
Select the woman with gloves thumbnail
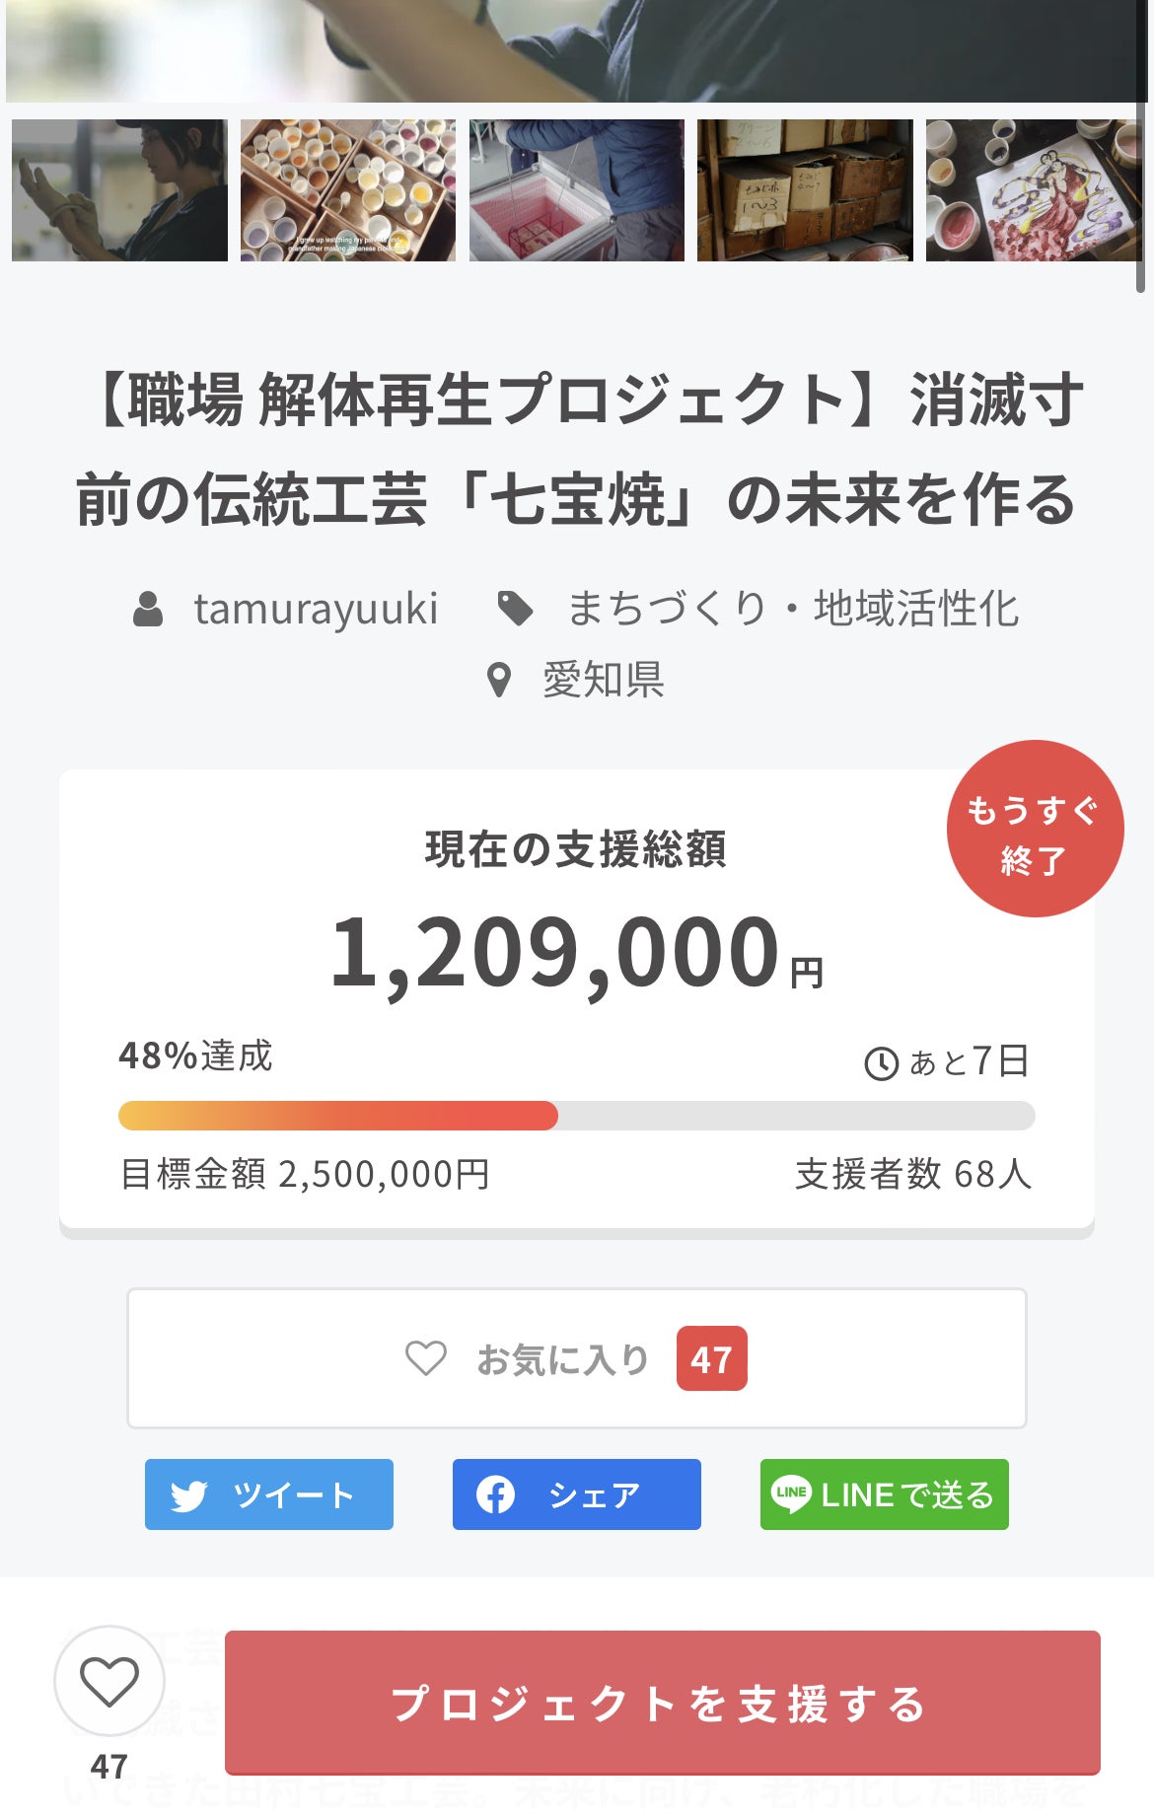(x=119, y=190)
